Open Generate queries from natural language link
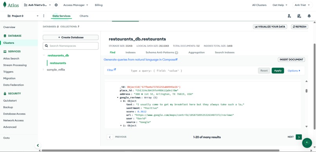316x152 pixels. point(140,60)
